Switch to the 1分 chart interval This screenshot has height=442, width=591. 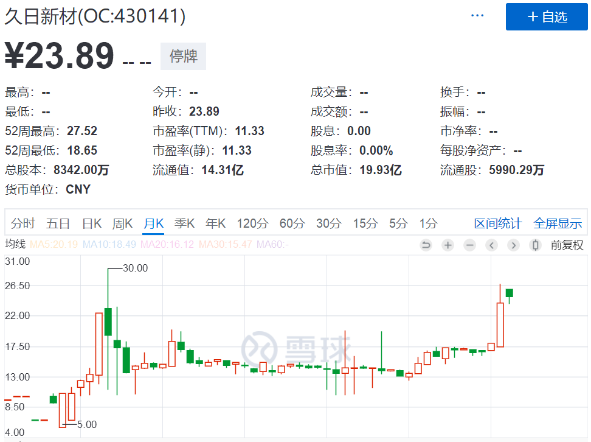coord(429,223)
